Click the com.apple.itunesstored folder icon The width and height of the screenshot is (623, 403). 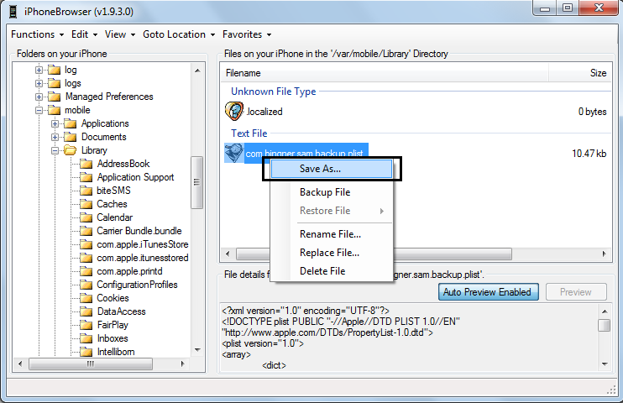(86, 259)
